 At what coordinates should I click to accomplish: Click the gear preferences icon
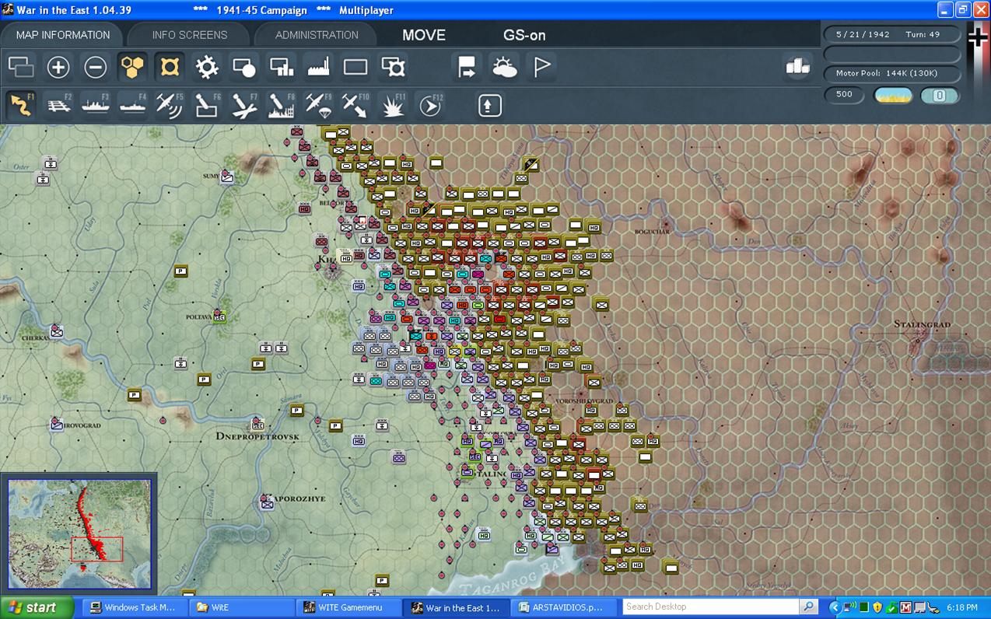click(x=207, y=68)
